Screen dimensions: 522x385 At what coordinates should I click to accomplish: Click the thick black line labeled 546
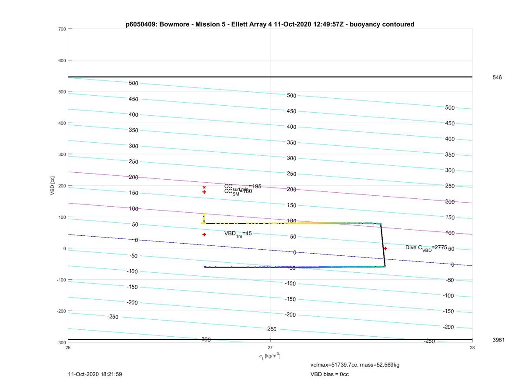click(270, 77)
